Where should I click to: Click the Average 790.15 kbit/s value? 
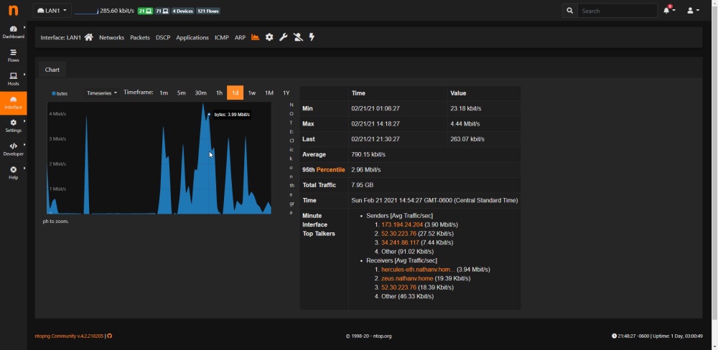368,154
